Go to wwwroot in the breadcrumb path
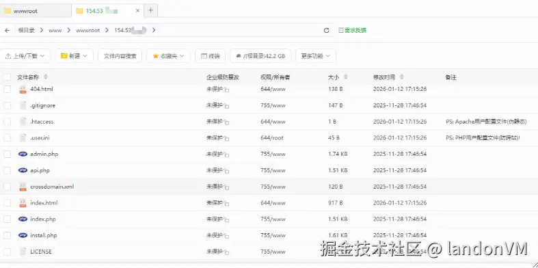The height and width of the screenshot is (268, 538). point(88,30)
